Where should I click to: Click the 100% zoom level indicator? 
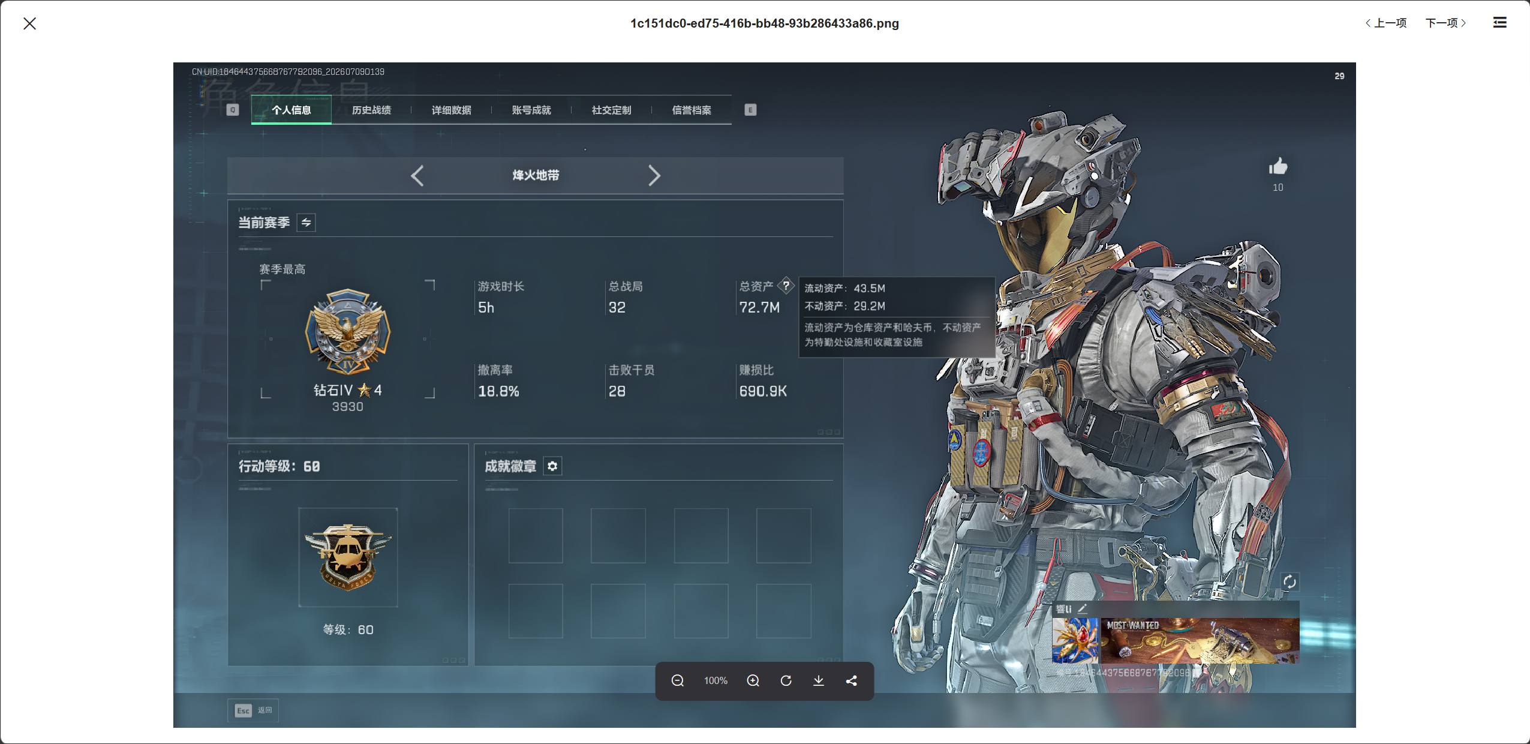[716, 680]
